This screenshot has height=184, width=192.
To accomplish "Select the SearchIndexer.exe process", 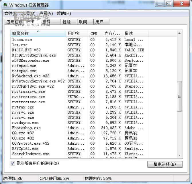I will point(31,154).
